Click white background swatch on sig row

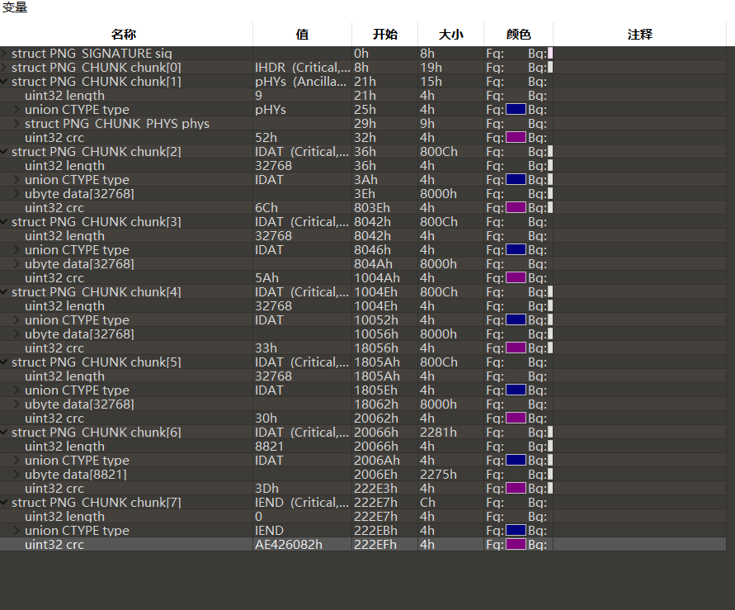pos(550,54)
